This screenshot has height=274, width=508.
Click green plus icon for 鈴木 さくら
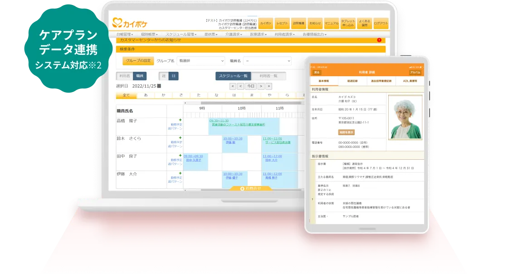pos(180,138)
